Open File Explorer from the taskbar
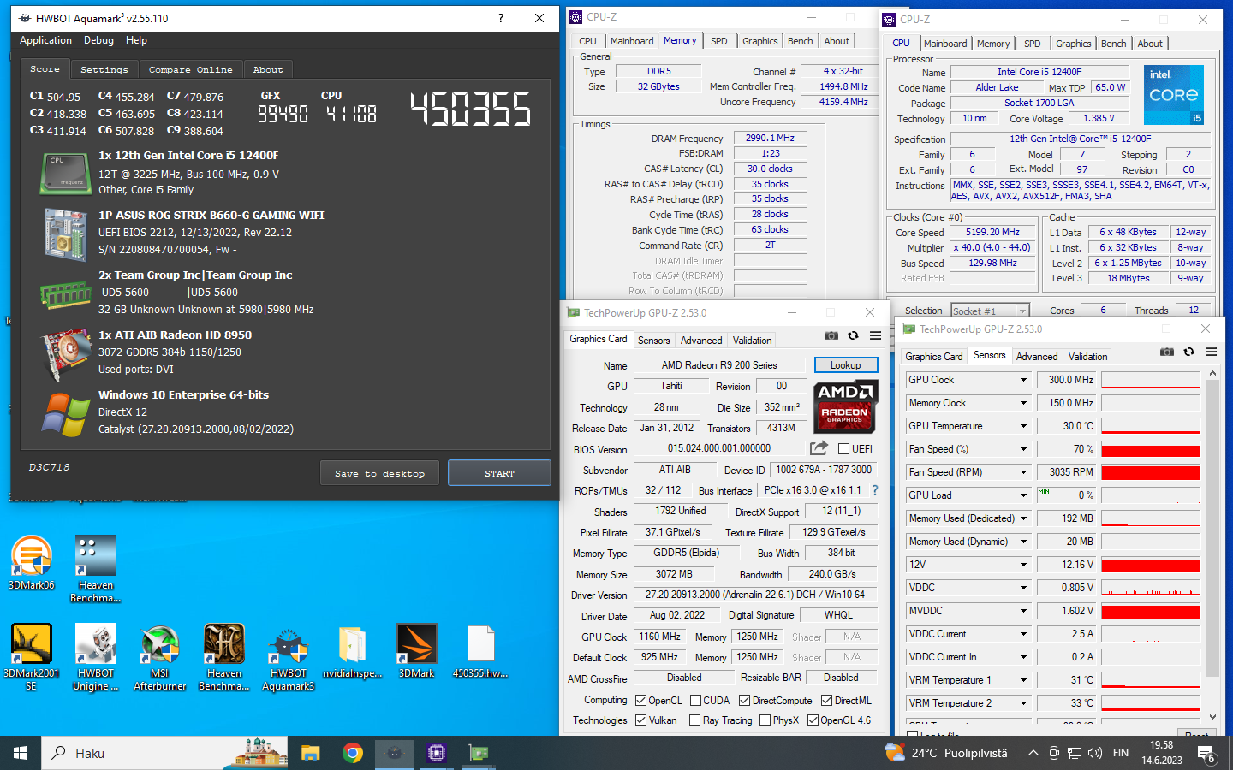1233x770 pixels. coord(310,753)
